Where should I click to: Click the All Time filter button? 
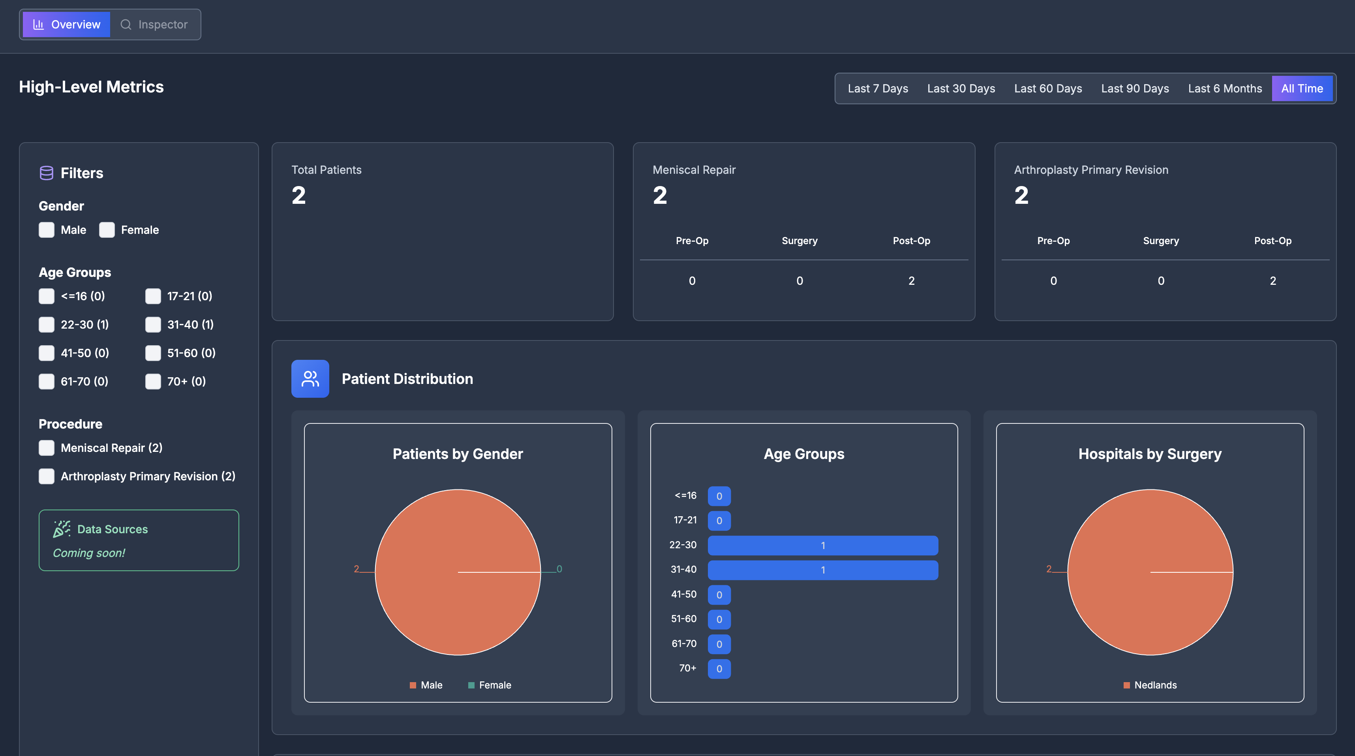pyautogui.click(x=1302, y=88)
